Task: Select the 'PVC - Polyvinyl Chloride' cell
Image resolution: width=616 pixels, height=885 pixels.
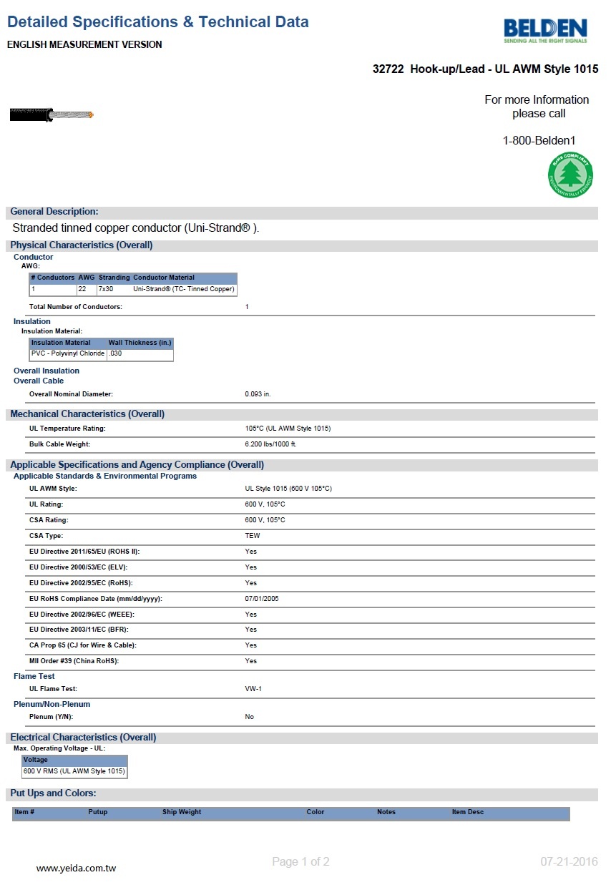Action: (x=68, y=353)
